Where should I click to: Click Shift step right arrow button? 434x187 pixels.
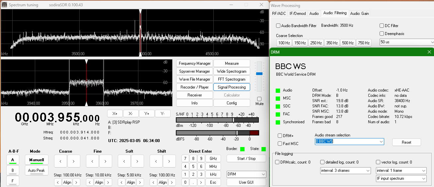coord(169,161)
